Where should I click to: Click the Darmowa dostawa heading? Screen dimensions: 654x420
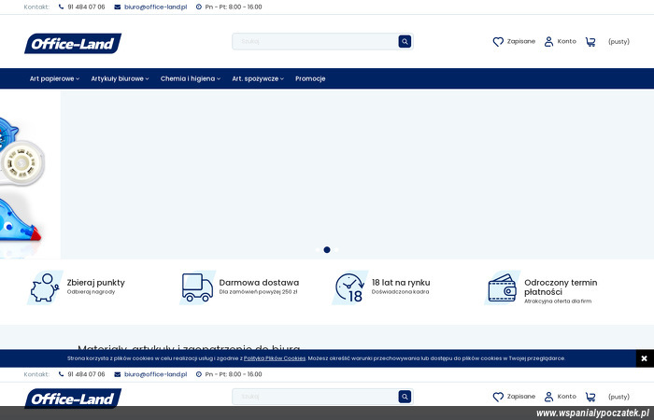(x=259, y=283)
